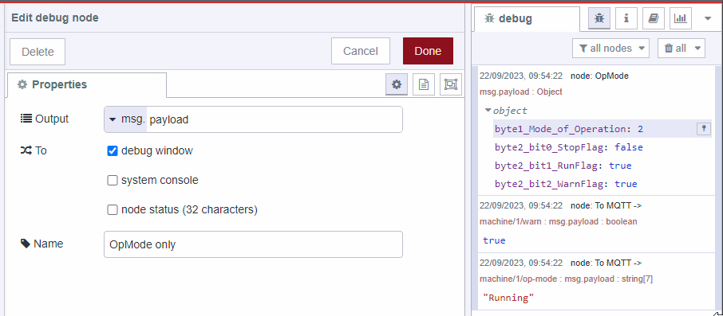Viewport: 723px width, 316px height.
Task: Click the Edit debug node title
Action: pyautogui.click(x=55, y=18)
